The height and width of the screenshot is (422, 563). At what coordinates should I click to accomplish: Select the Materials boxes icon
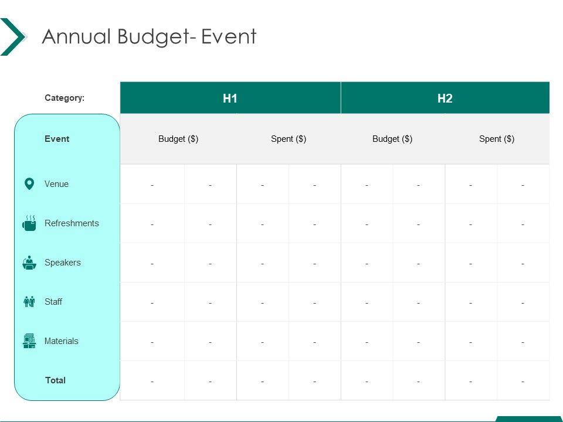[x=29, y=341]
